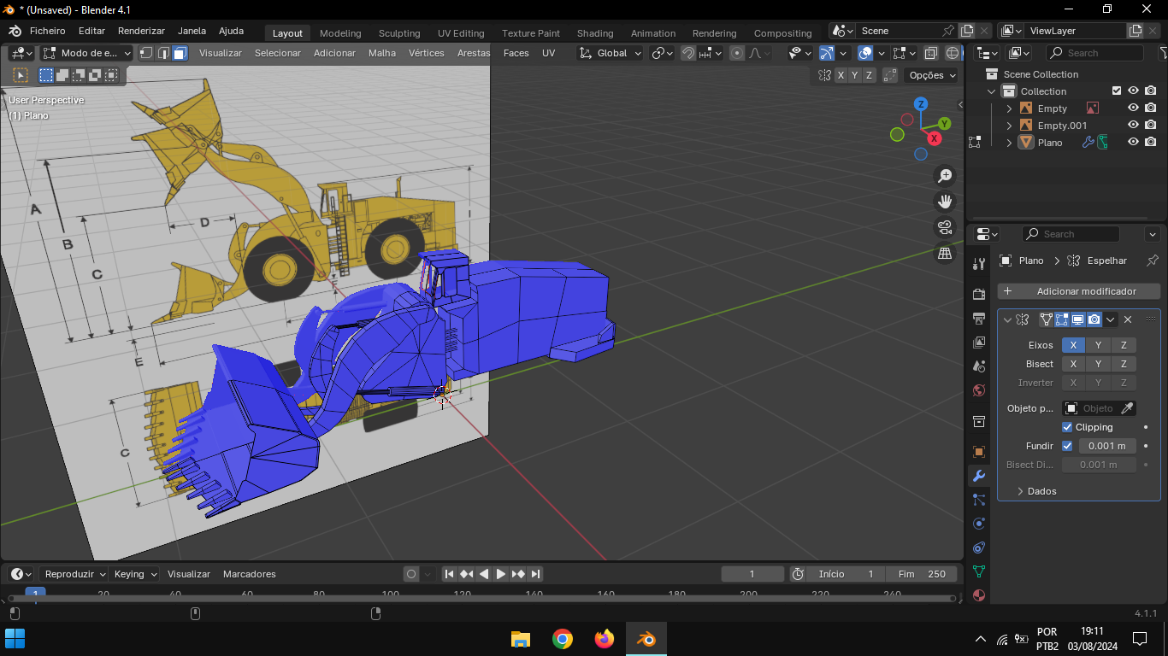Viewport: 1168px width, 656px height.
Task: Expand Plano object in outliner
Action: point(1009,143)
